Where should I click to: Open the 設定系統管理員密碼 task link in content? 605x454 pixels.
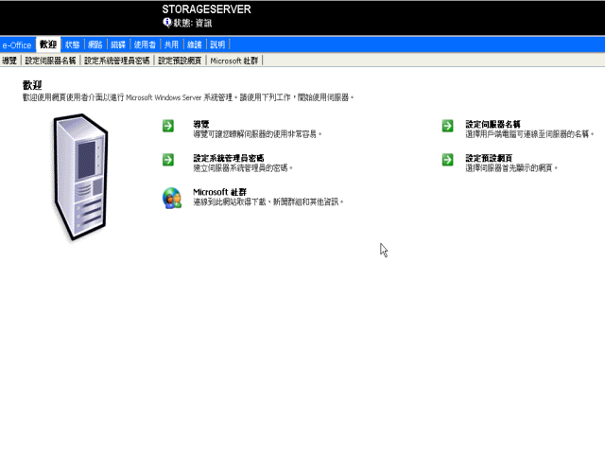229,158
